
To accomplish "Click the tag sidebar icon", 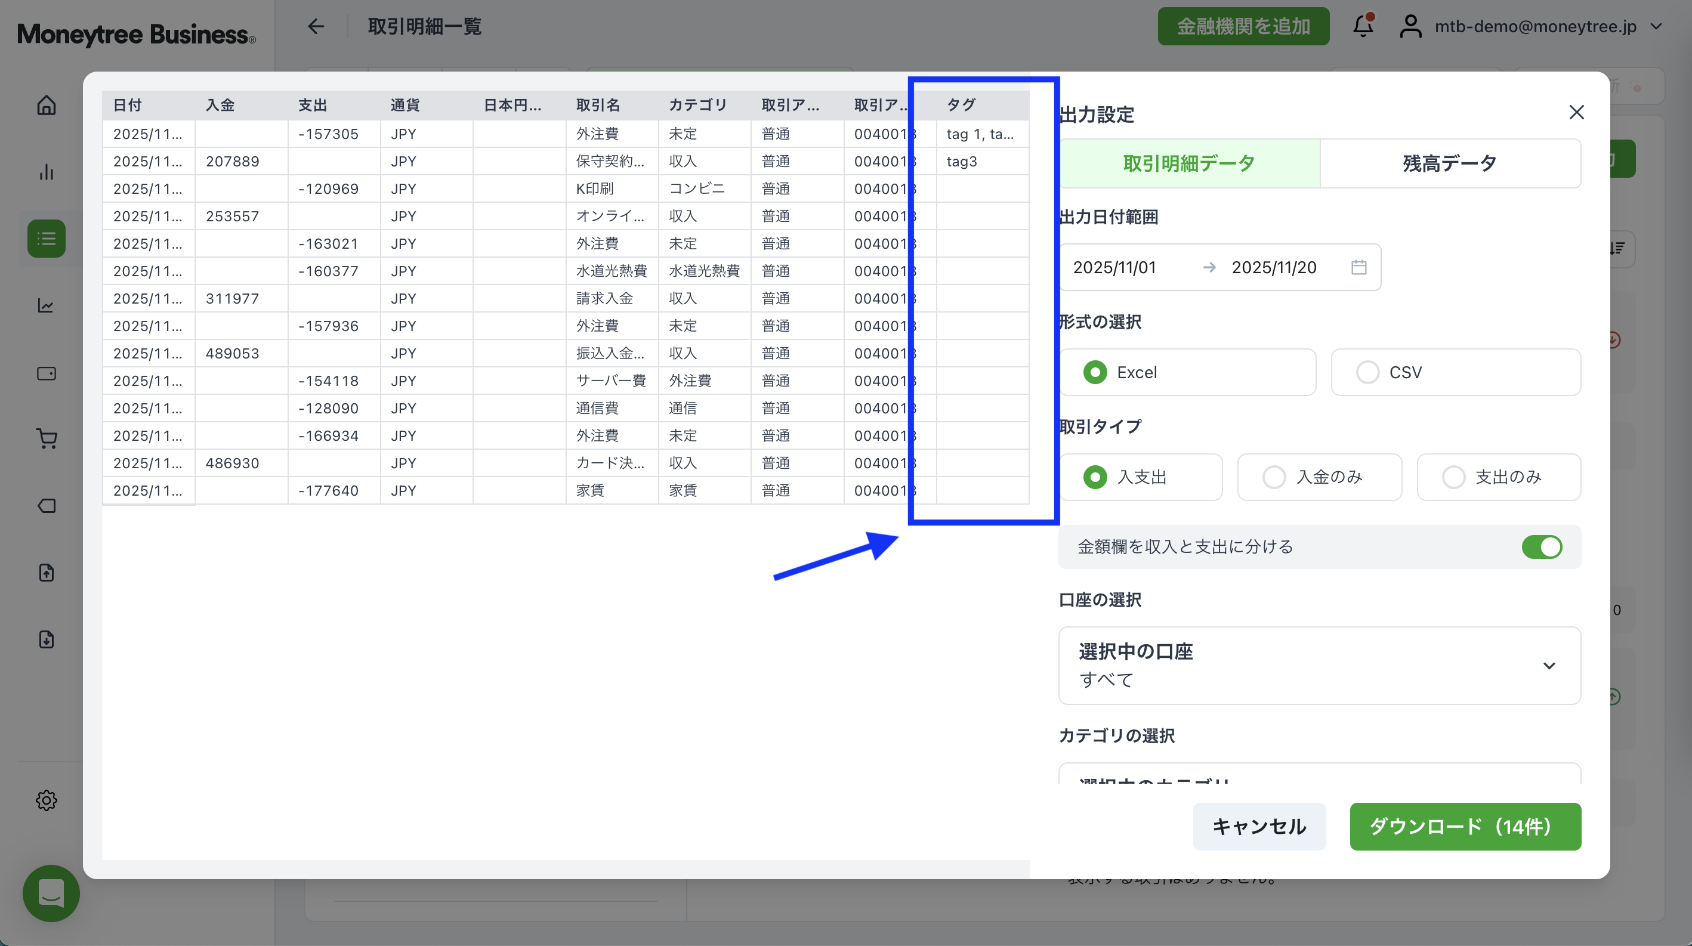I will (x=46, y=505).
